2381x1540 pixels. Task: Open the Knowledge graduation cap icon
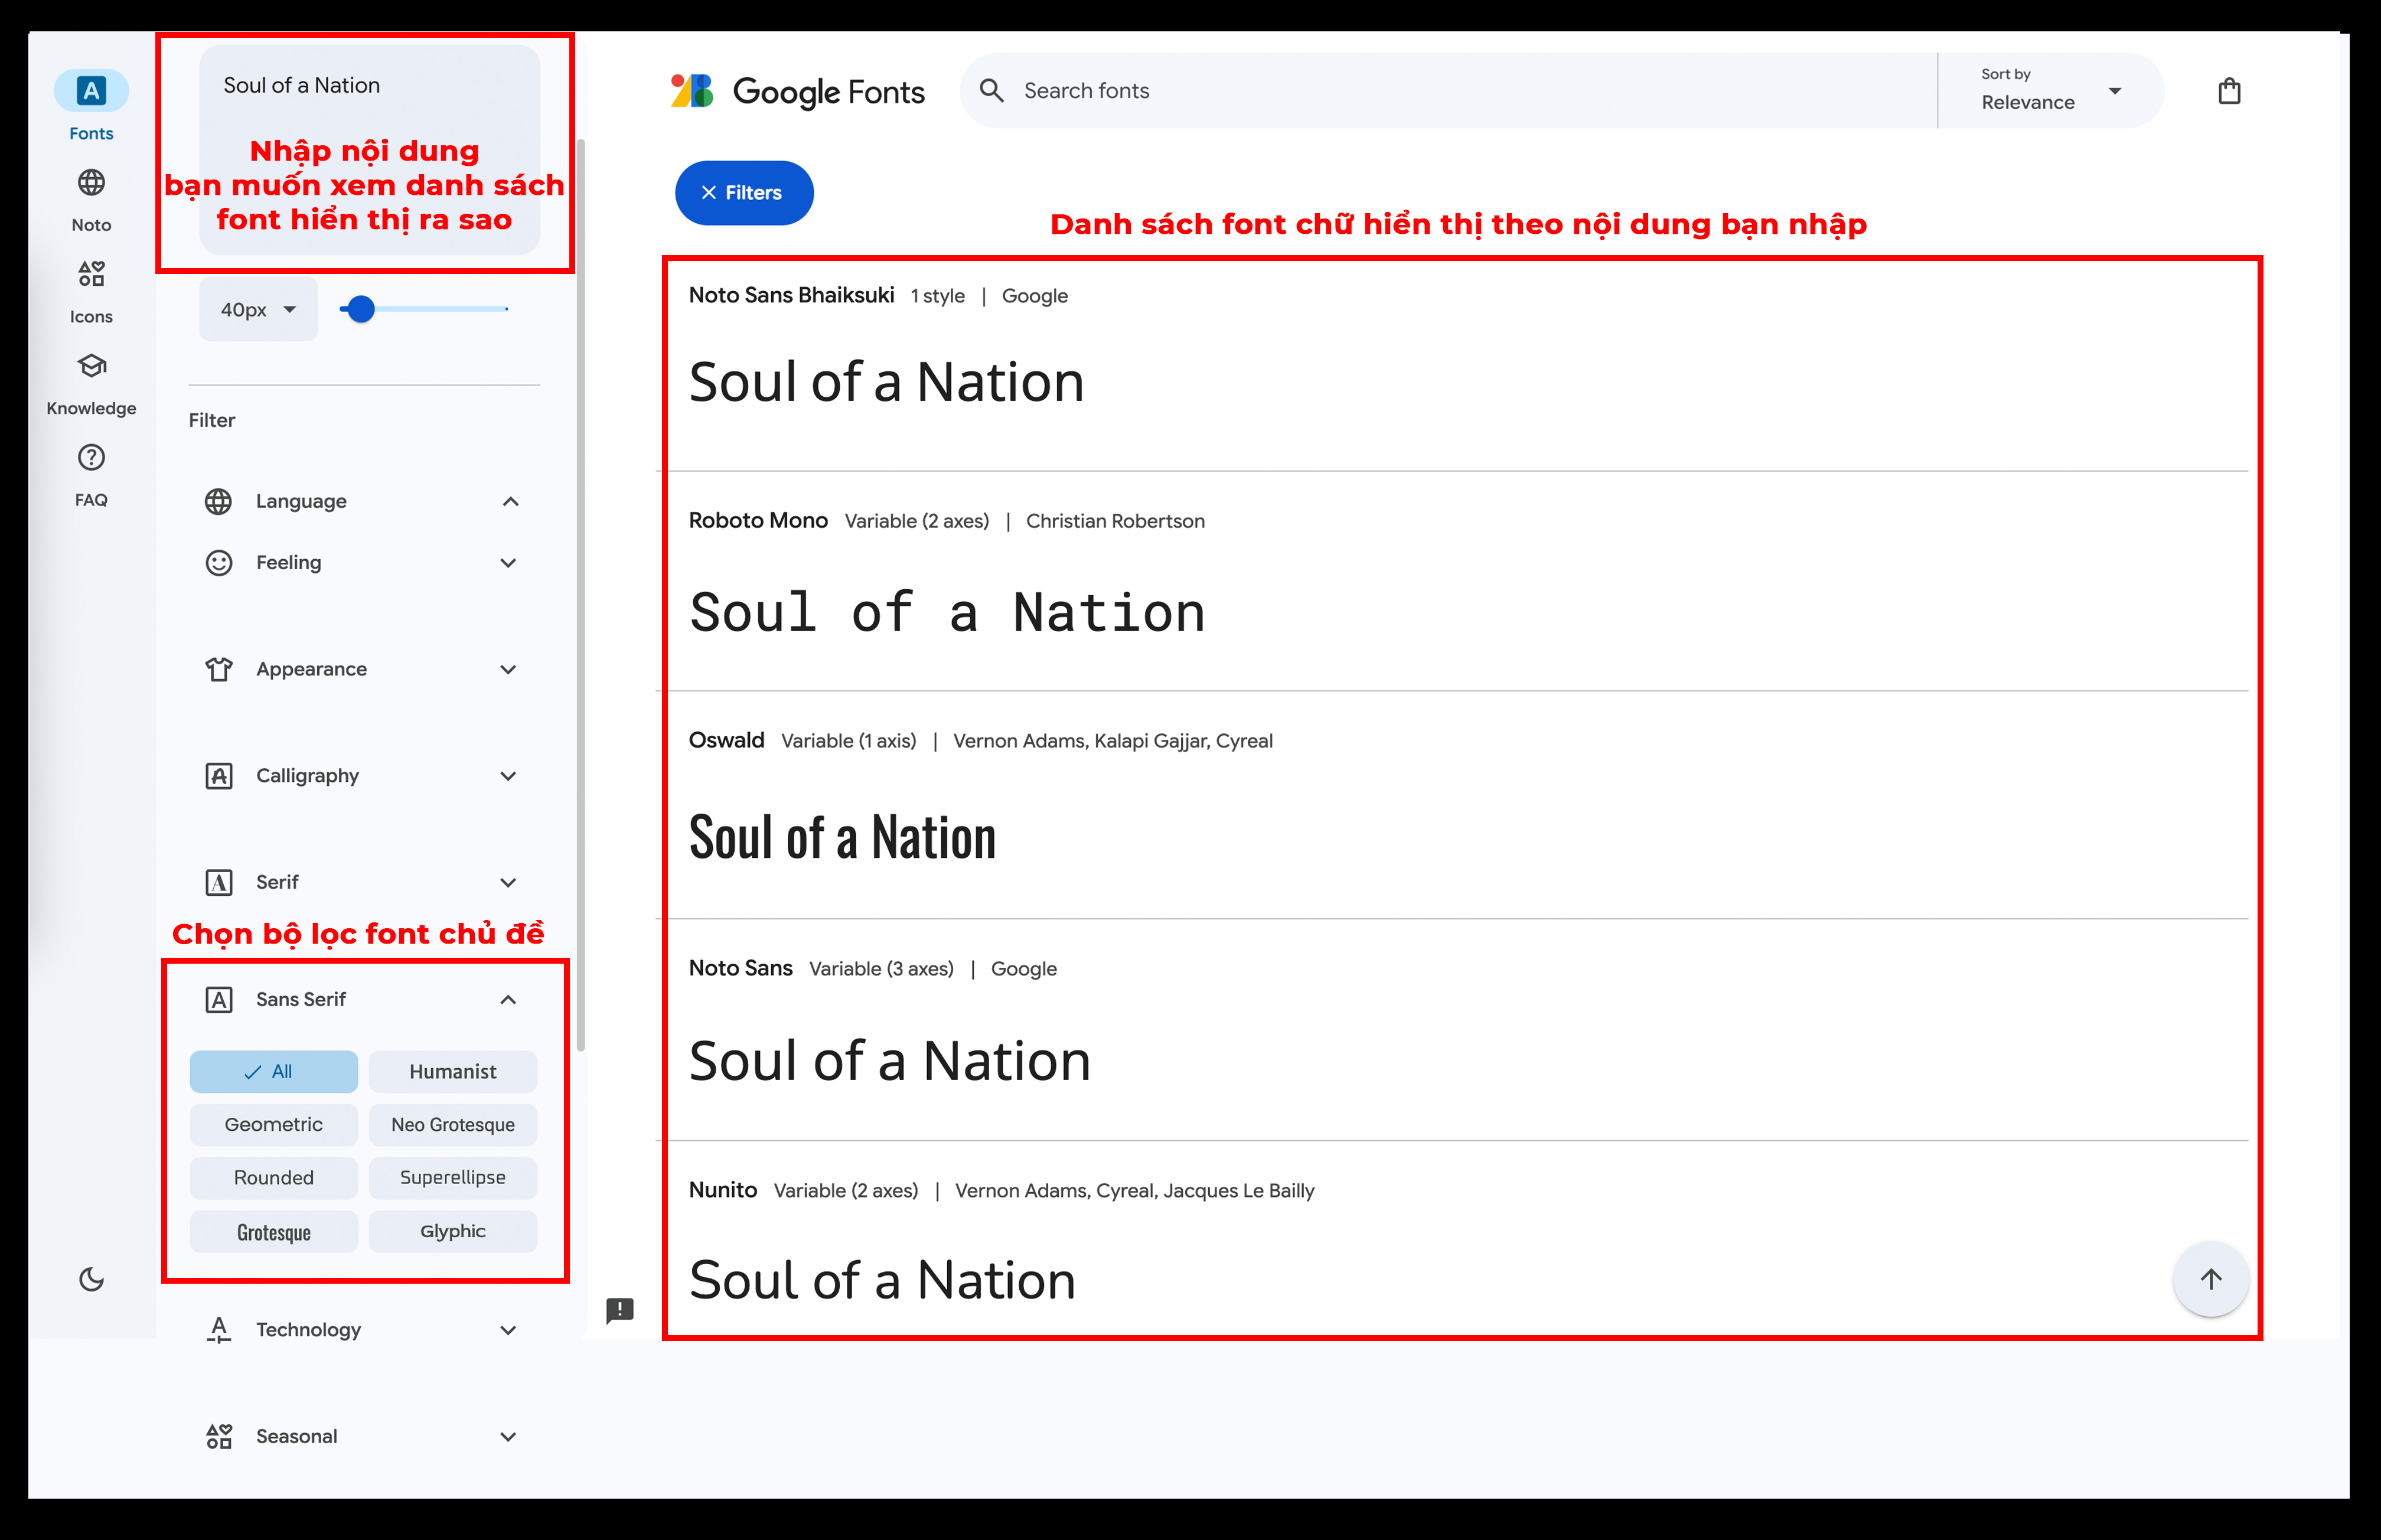tap(91, 366)
